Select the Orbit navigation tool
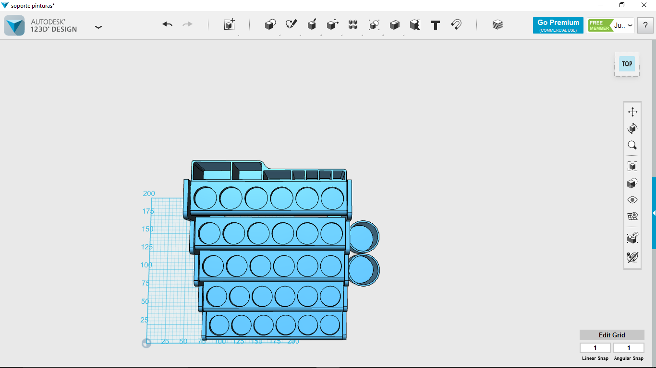Viewport: 656px width, 368px height. click(x=632, y=128)
